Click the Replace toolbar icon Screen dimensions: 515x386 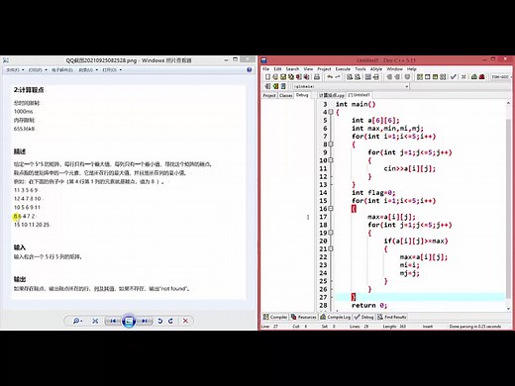pos(358,77)
